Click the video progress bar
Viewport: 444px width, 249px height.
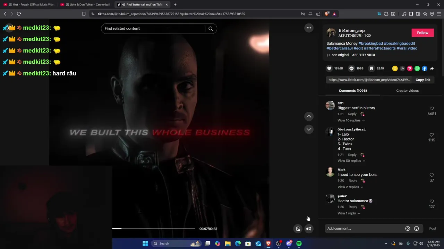pyautogui.click(x=153, y=229)
